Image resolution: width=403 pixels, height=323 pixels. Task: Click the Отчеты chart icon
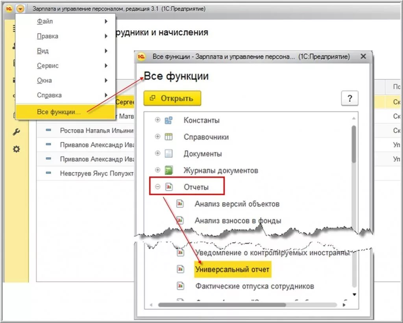coord(168,187)
